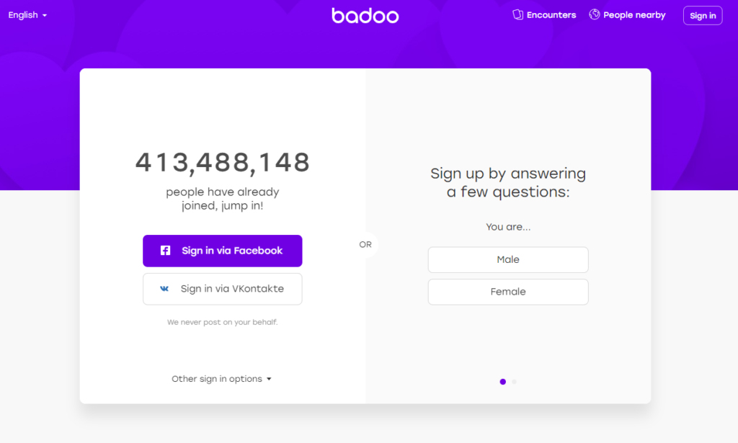Screen dimensions: 738x443
Task: Click the Encounters cards icon
Action: pos(517,14)
